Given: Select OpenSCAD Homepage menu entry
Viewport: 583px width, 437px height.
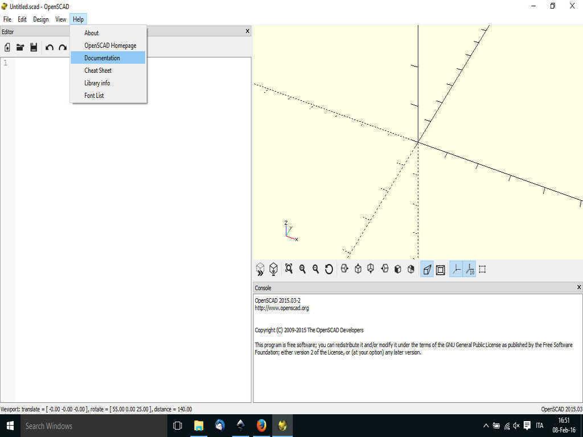Looking at the screenshot, I should 108,46.
